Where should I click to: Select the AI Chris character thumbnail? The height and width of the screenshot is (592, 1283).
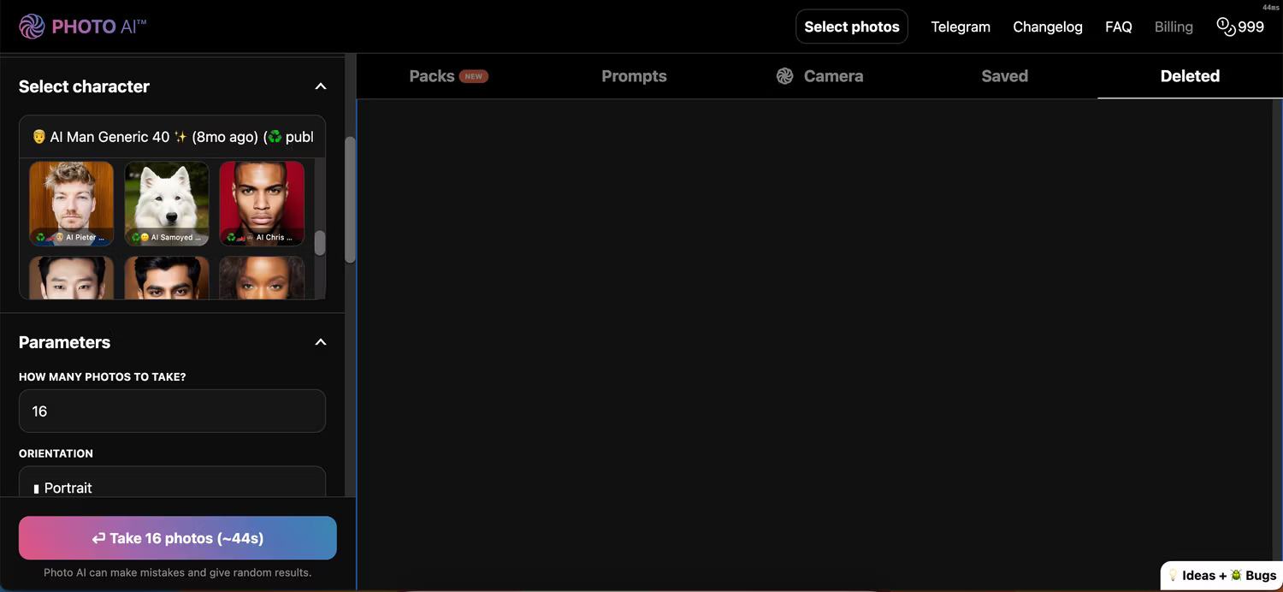pos(262,204)
